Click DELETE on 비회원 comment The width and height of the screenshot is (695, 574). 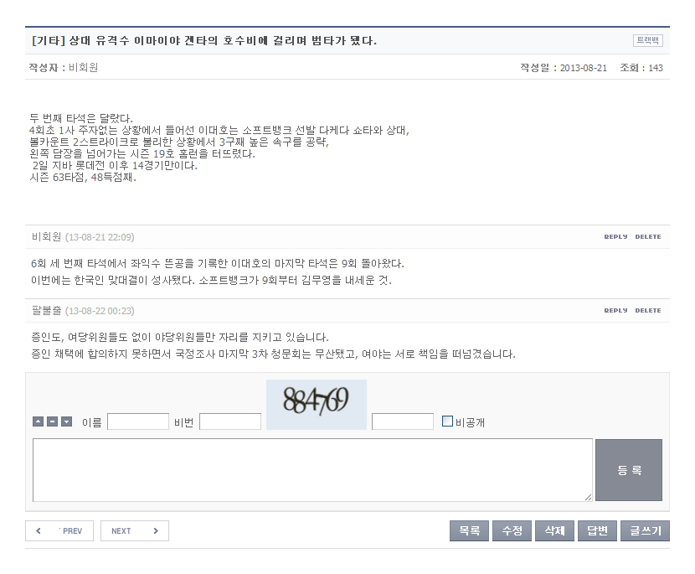[x=648, y=237]
